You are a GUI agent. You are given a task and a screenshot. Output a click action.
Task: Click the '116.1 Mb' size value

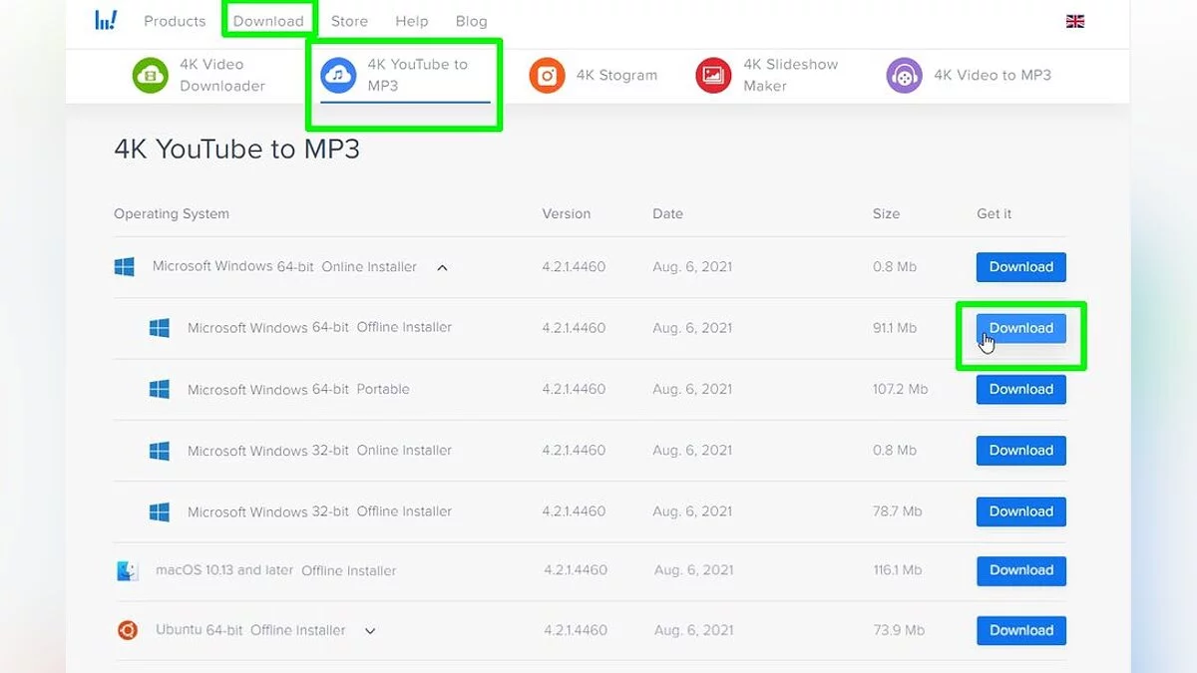[x=898, y=571]
